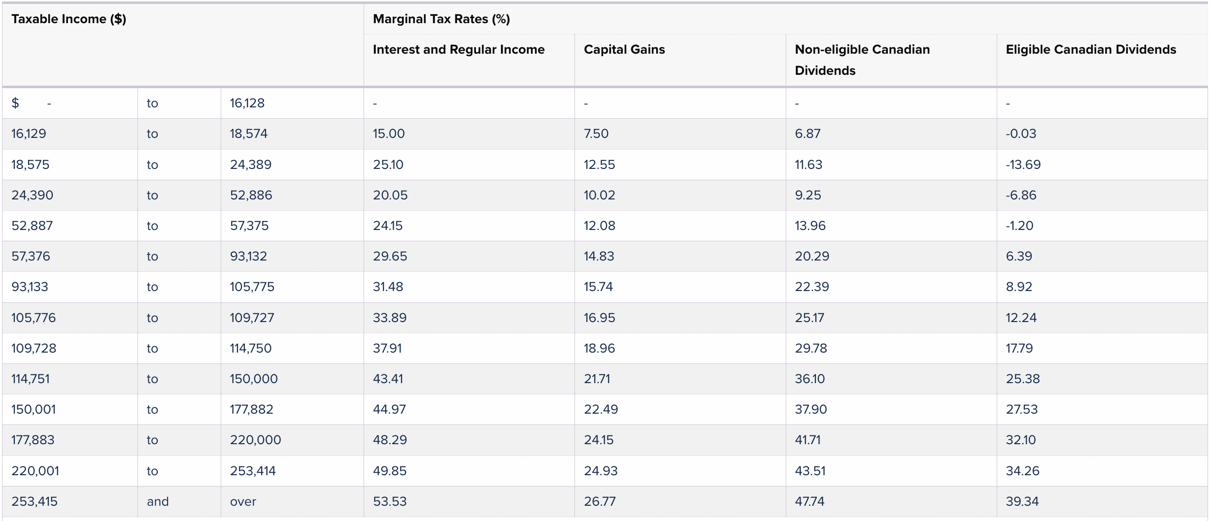
Task: Select the Interest and Regular Income header
Action: [459, 50]
